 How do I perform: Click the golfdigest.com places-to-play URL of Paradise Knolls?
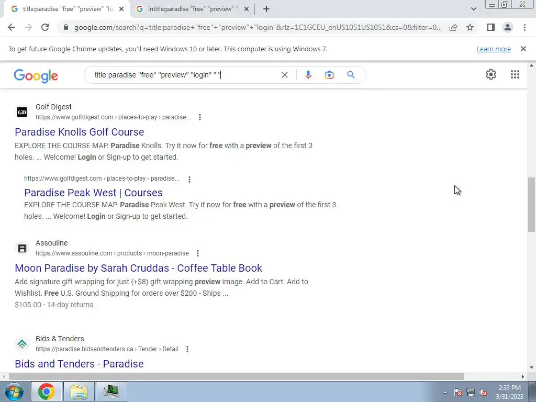pyautogui.click(x=113, y=117)
